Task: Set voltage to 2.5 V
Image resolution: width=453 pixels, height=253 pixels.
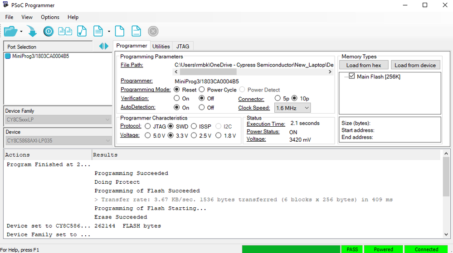Action: tap(194, 135)
